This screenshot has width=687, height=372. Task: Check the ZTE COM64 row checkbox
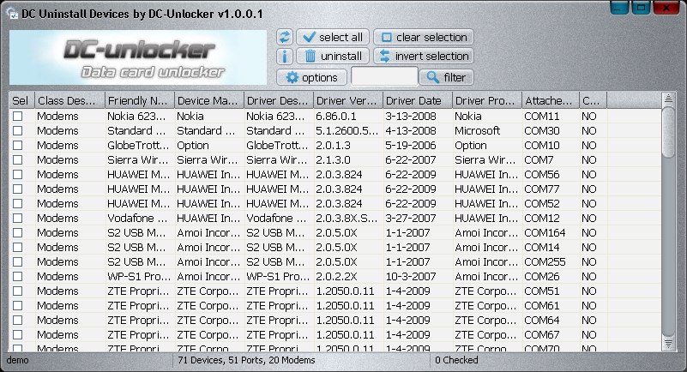point(17,320)
